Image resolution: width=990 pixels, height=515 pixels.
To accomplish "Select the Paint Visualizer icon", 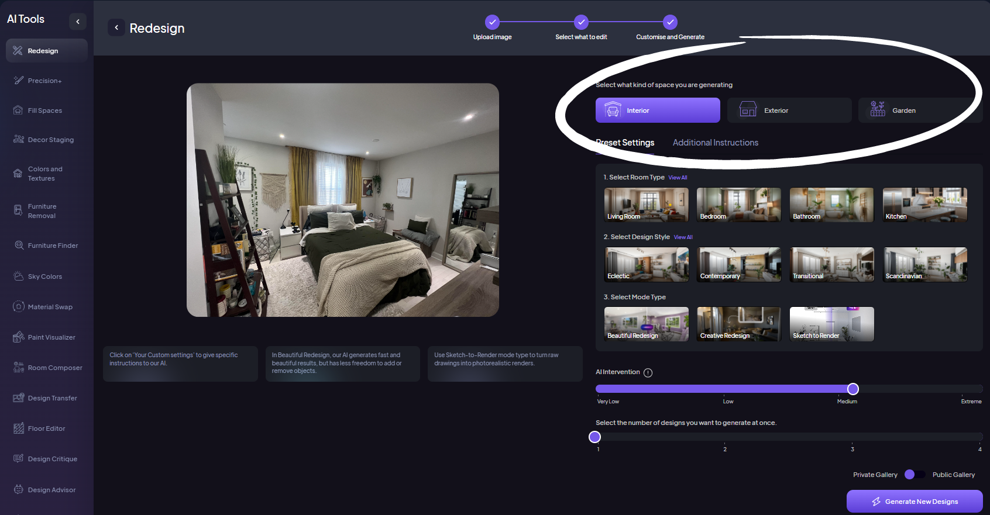I will click(x=18, y=337).
